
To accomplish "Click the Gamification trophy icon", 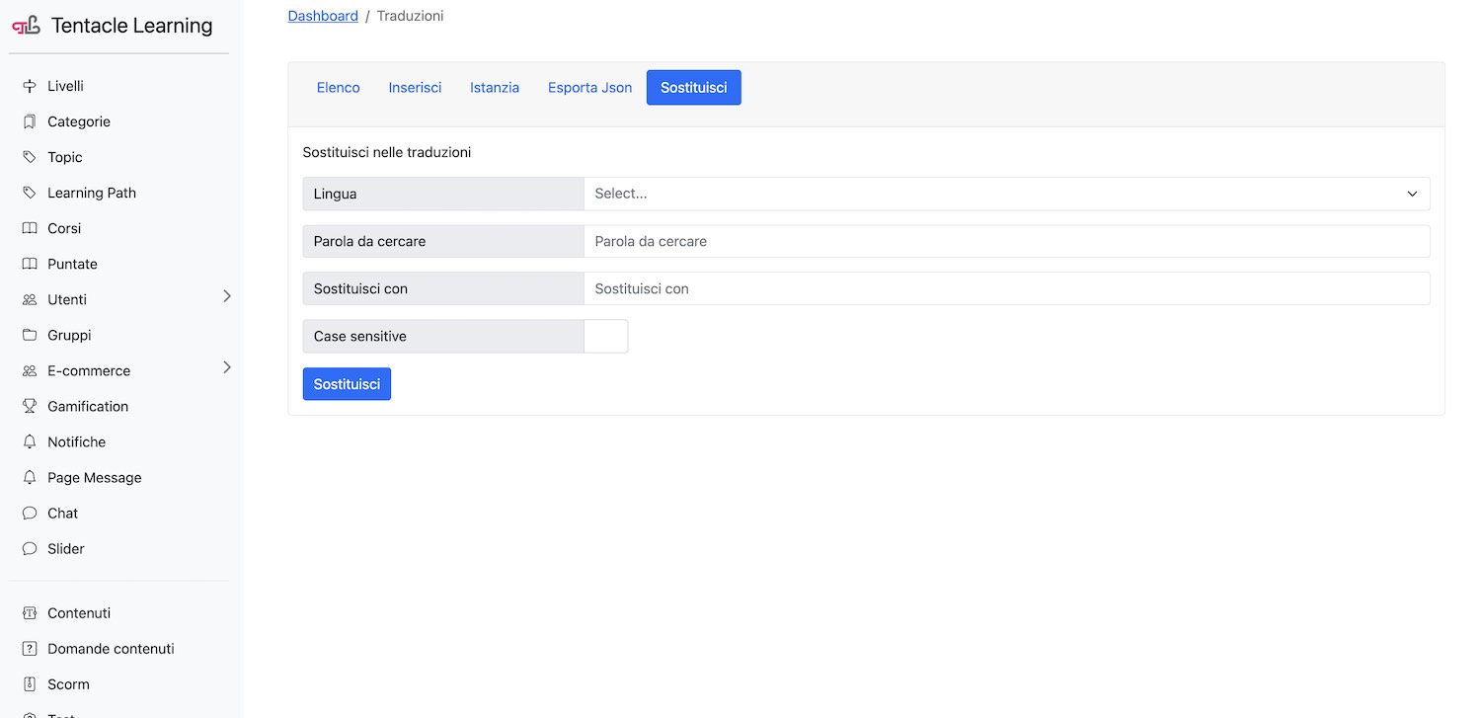I will click(x=30, y=406).
